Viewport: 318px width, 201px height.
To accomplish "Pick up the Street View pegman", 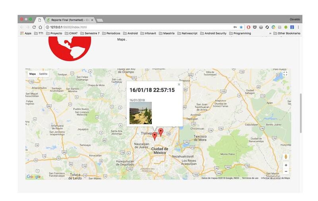I will [286, 156].
